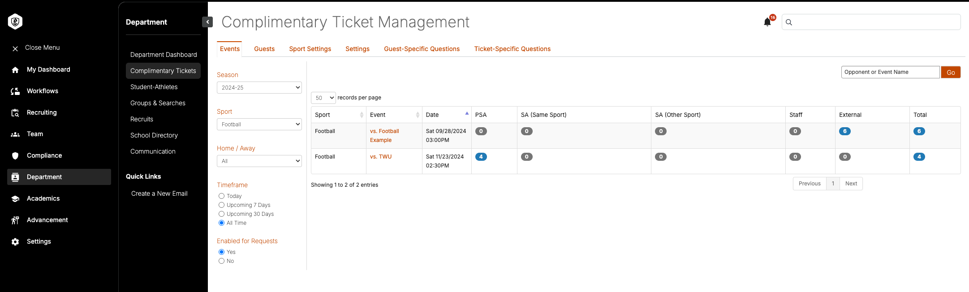
Task: Open Department Dashboard menu item
Action: [164, 55]
